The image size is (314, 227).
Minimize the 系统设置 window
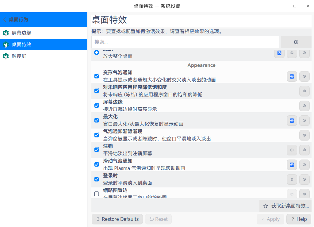point(281,6)
